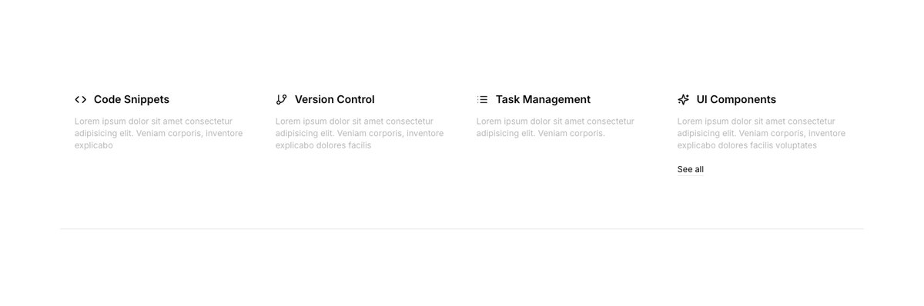Click the description paragraph under Code Snippets
Image resolution: width=924 pixels, height=306 pixels.
click(159, 133)
